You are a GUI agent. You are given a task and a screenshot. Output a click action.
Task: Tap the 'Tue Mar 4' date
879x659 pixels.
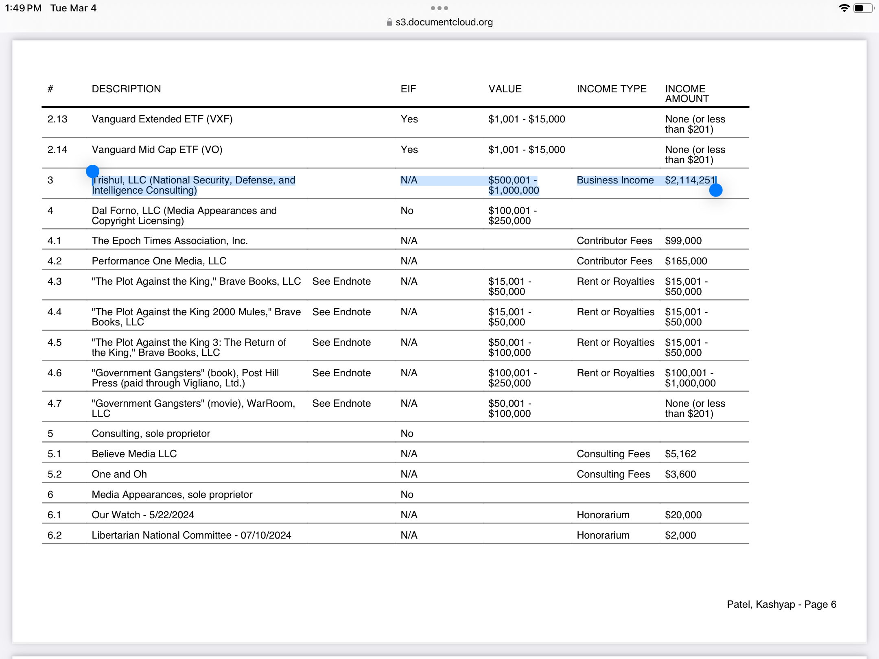click(x=73, y=8)
